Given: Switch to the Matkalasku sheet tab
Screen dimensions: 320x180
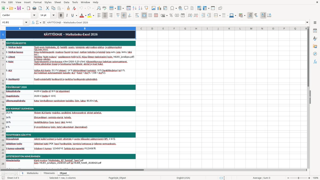Looking at the screenshot, I should point(33,173).
